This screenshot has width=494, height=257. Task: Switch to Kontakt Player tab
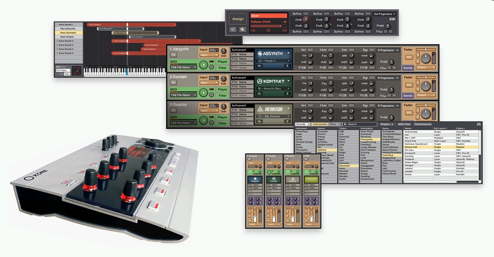(x=222, y=90)
